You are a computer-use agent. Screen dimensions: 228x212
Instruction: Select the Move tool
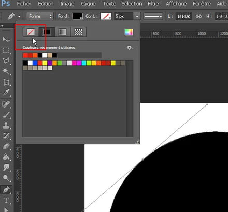coord(6,40)
